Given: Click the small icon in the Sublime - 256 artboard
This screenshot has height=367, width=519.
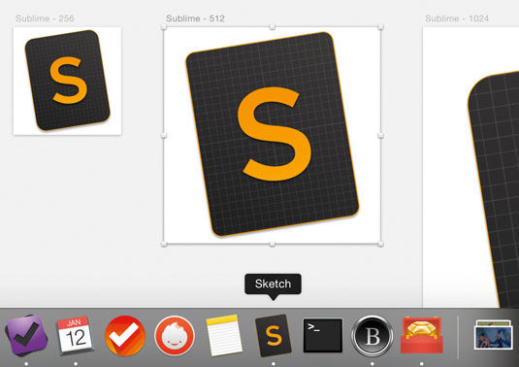Looking at the screenshot, I should coord(67,81).
